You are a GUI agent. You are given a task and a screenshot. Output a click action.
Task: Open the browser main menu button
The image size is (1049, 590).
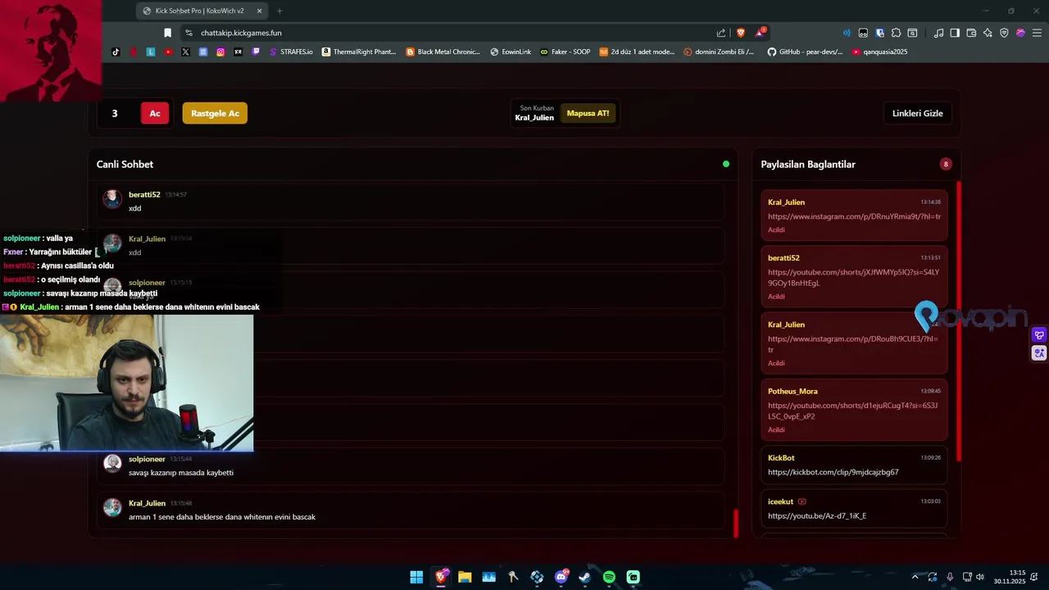coord(1036,33)
